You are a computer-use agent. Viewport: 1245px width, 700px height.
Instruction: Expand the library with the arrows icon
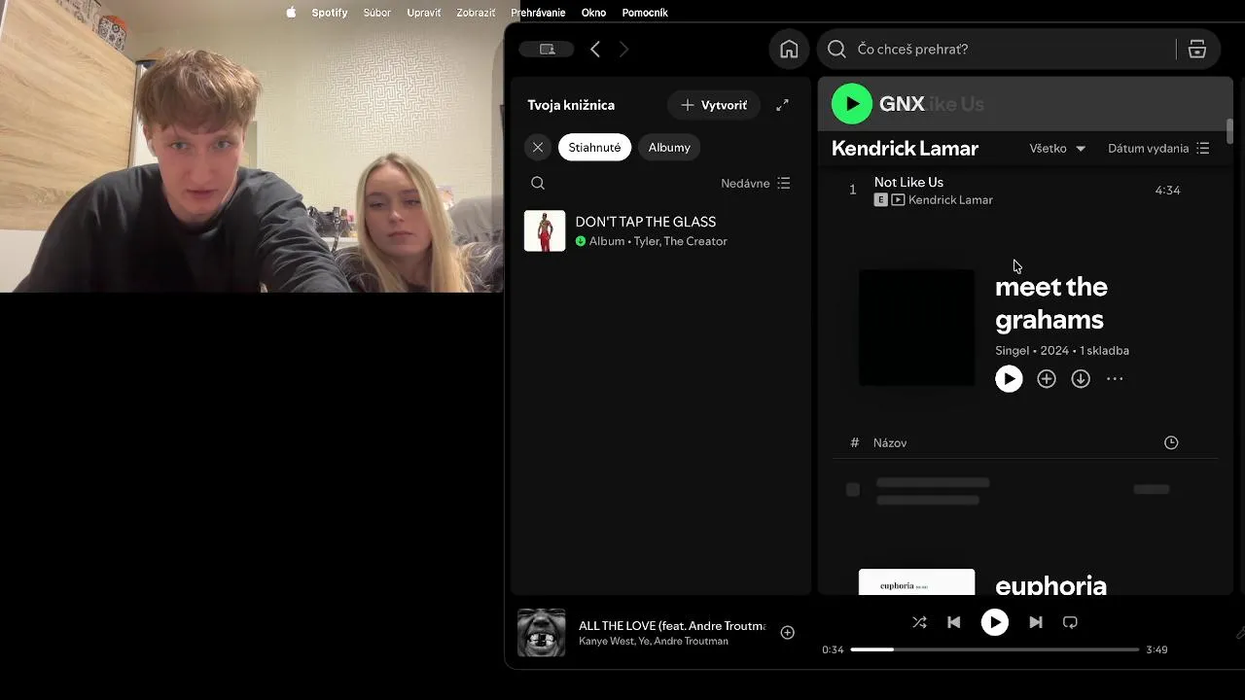[x=782, y=105]
